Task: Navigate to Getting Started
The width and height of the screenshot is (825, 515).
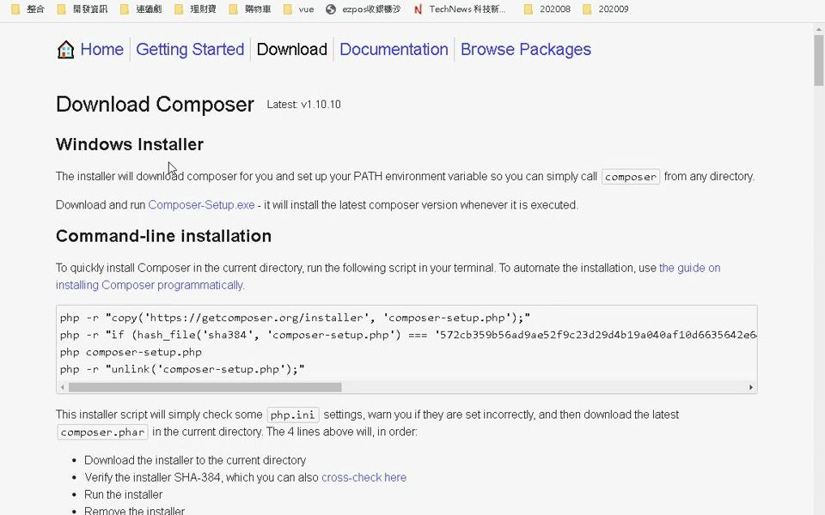Action: click(190, 50)
